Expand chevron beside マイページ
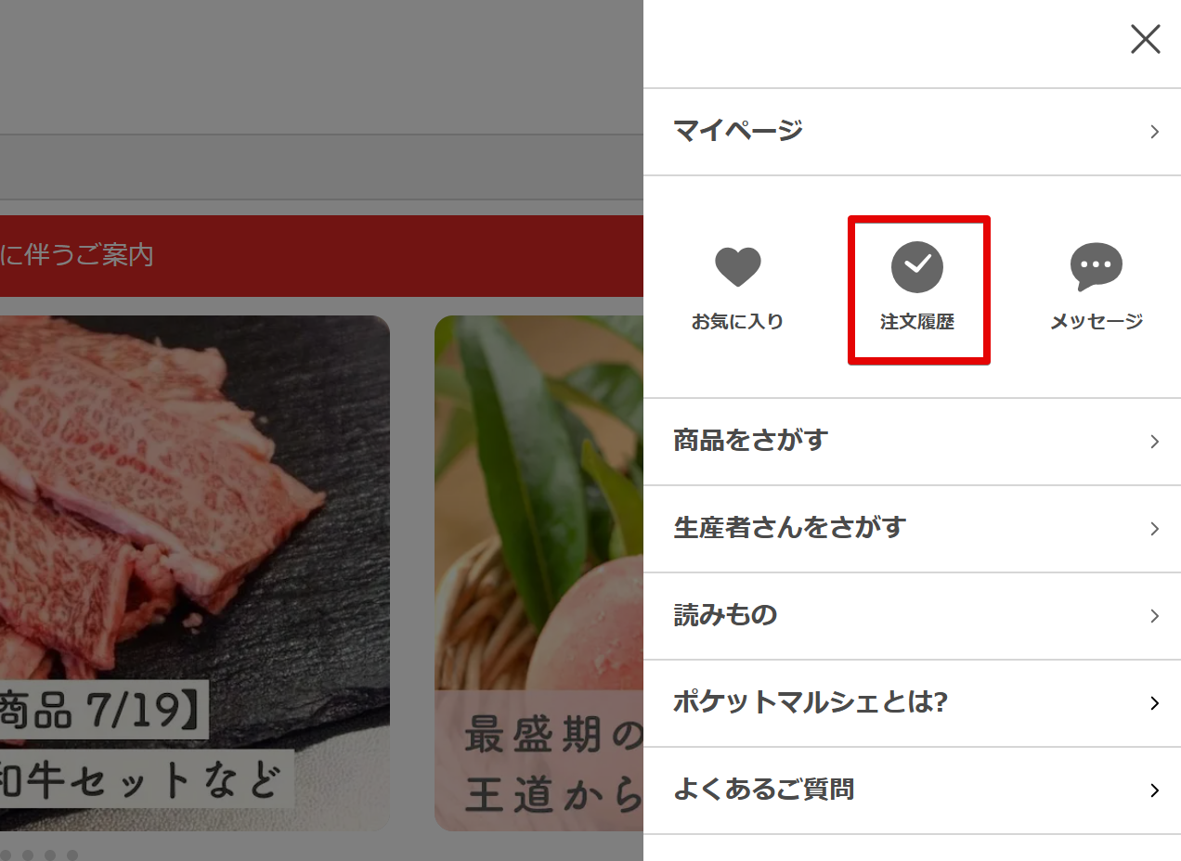The height and width of the screenshot is (861, 1181). pos(1154,132)
